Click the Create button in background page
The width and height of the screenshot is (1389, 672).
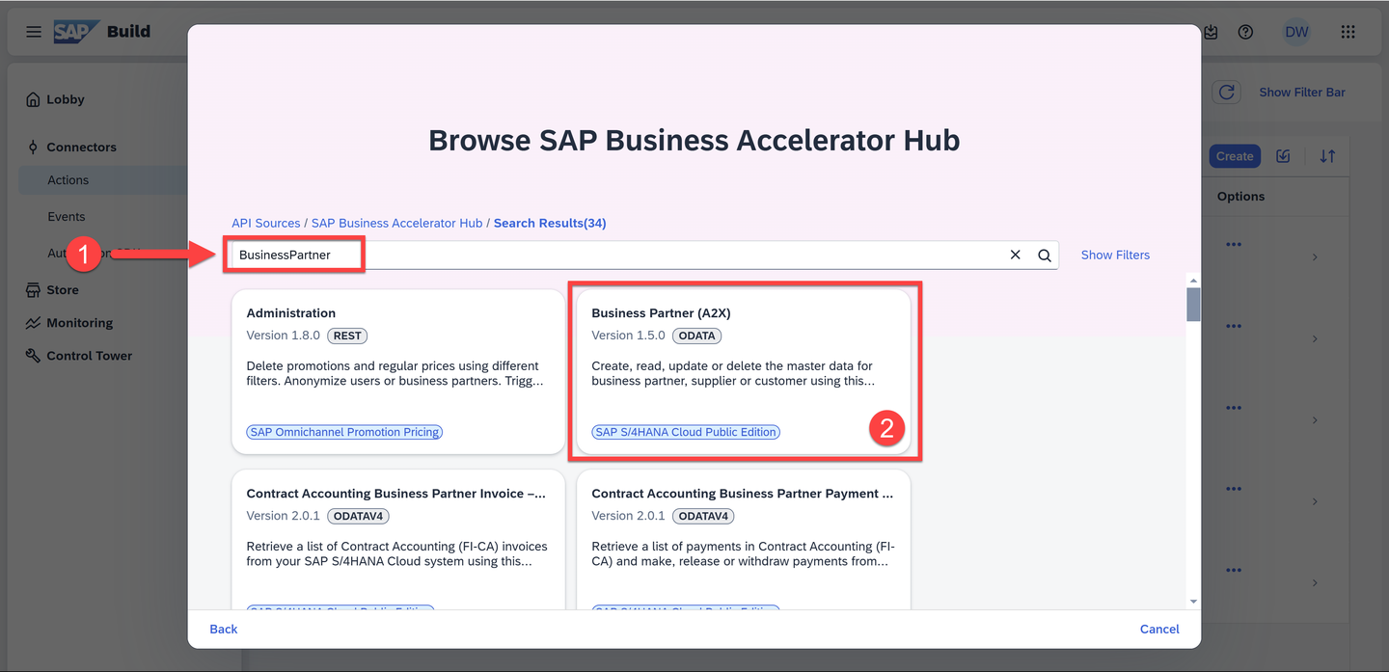pyautogui.click(x=1235, y=156)
